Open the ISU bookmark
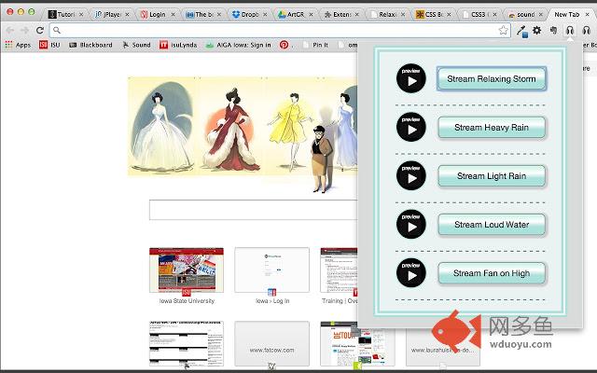597x373 pixels. (x=49, y=45)
